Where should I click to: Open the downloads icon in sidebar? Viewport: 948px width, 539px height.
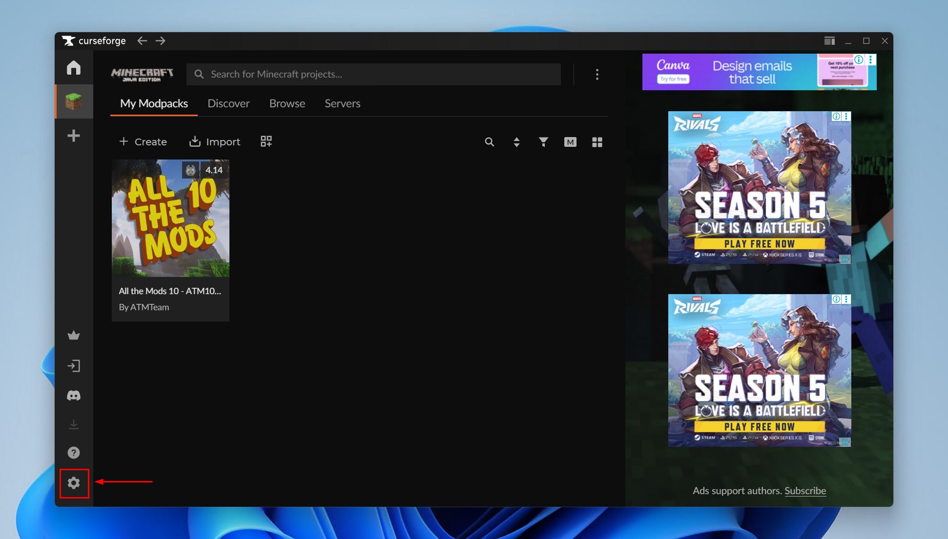74,424
